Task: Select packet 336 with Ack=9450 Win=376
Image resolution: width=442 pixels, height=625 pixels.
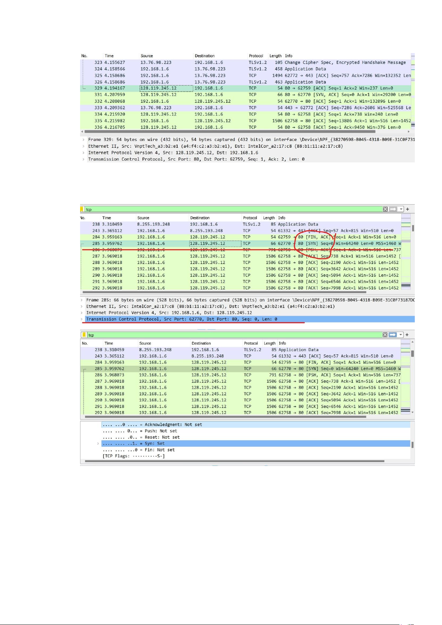Action: coord(245,127)
